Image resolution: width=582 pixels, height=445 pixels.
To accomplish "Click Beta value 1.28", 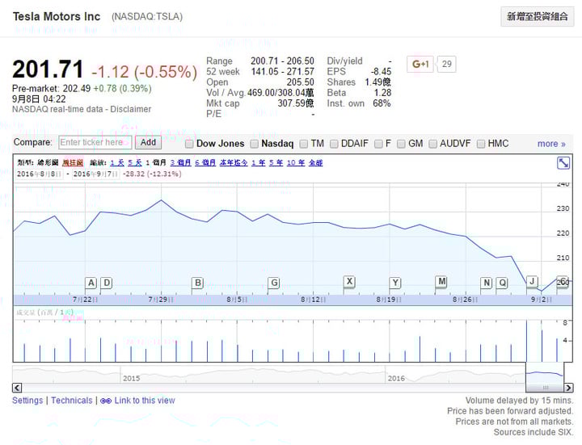I will (382, 93).
